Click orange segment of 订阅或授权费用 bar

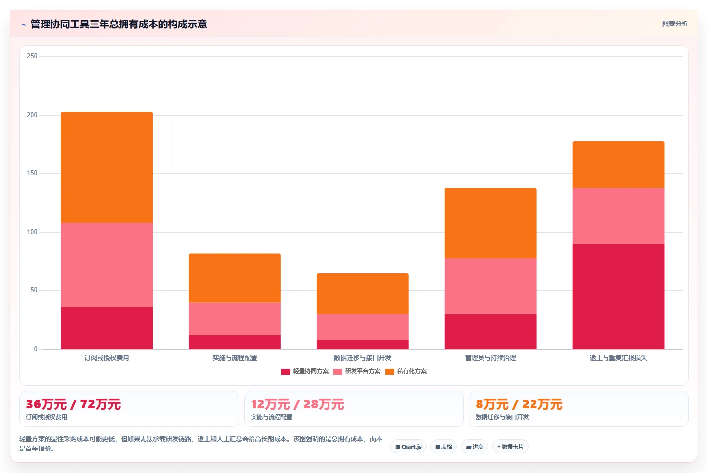click(107, 167)
